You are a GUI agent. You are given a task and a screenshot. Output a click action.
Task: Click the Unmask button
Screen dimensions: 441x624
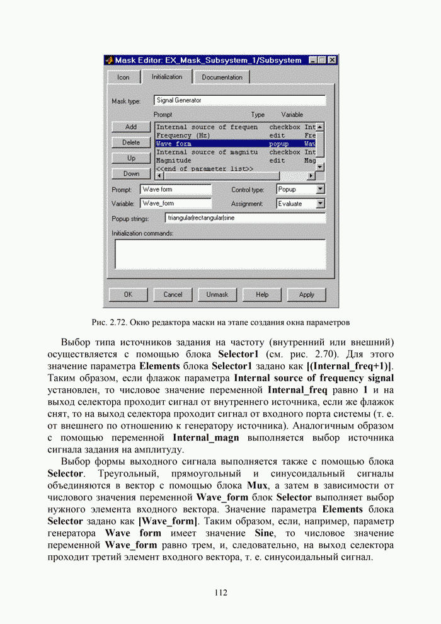point(217,294)
